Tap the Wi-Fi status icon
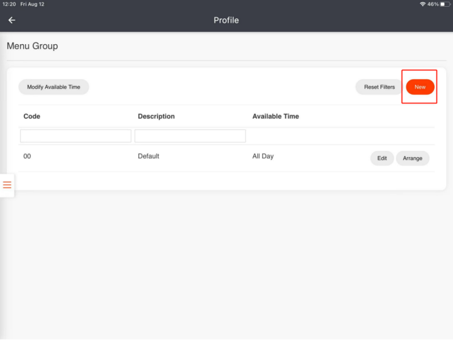Viewport: 453px width, 340px height. 422,4
